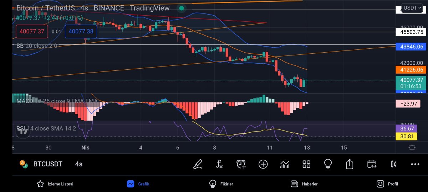This screenshot has height=192, width=428.
Task: Select the BB 20 close indicator label
Action: click(37, 46)
